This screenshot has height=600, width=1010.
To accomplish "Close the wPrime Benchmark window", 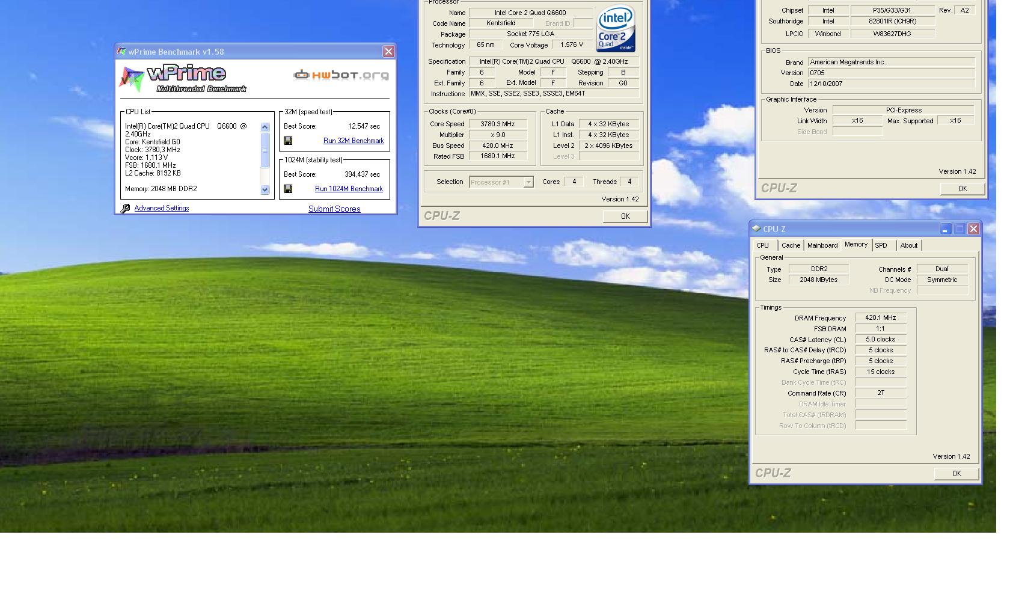I will [388, 52].
